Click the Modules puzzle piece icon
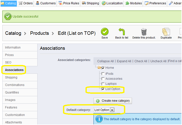Image resolution: width=182 pixels, height=125 pixels. [x=127, y=3]
